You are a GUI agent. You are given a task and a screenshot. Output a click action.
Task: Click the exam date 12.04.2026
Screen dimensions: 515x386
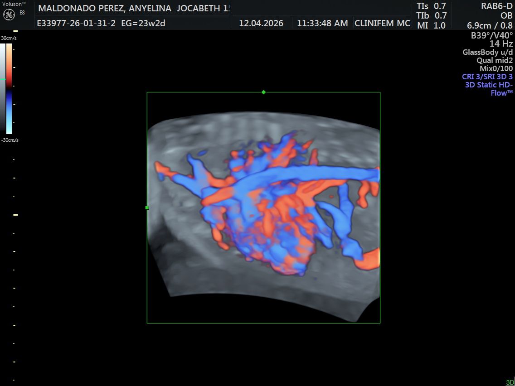(x=261, y=23)
